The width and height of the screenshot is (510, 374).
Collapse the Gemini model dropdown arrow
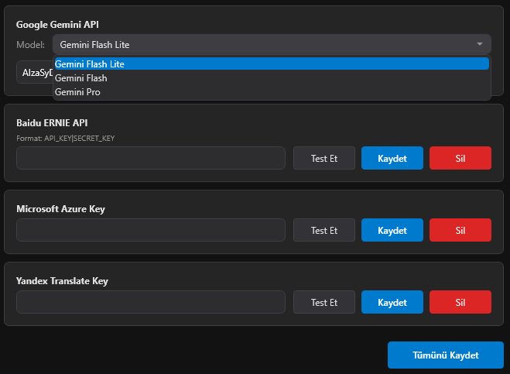click(480, 44)
